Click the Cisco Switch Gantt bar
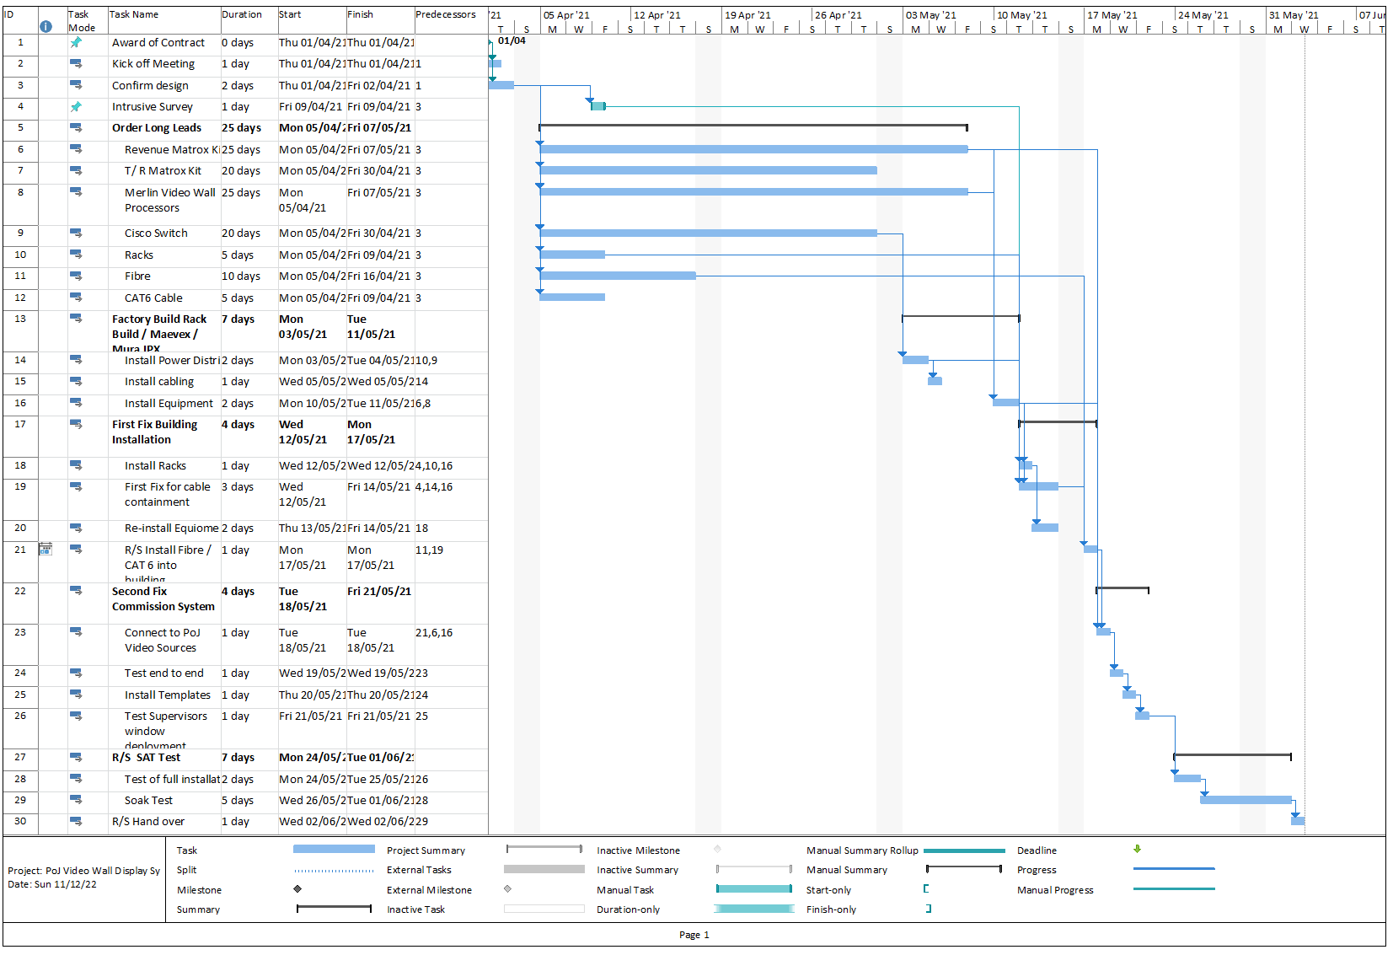Screen dimensions: 1393x955 (x=708, y=233)
